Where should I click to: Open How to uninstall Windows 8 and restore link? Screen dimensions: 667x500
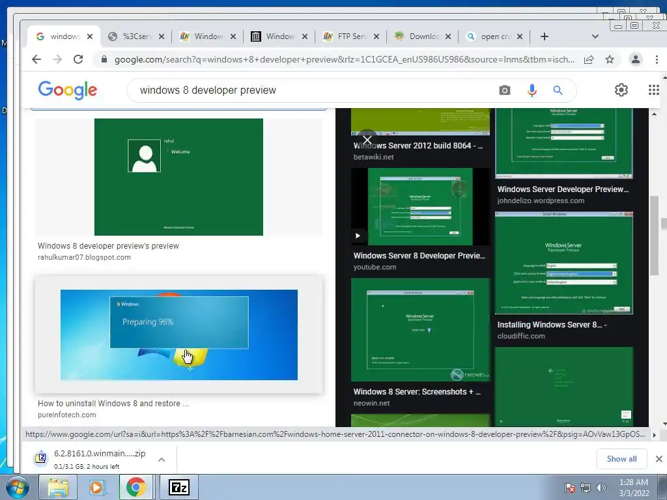click(x=113, y=404)
